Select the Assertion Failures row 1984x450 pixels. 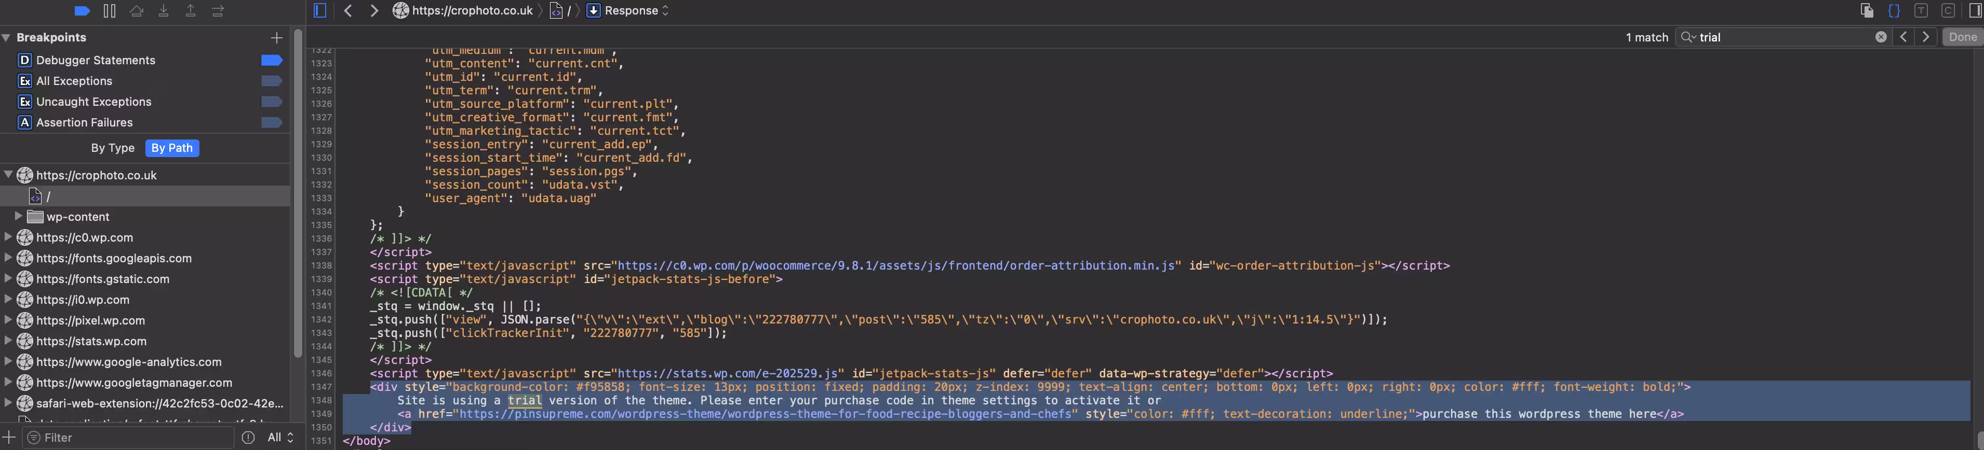pyautogui.click(x=145, y=122)
